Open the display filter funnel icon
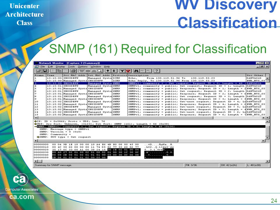Viewport: 280px width, 210px height. pos(122,71)
